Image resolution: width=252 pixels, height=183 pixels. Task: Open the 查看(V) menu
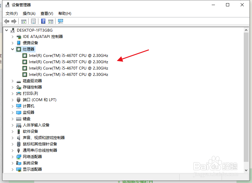(x=47, y=14)
